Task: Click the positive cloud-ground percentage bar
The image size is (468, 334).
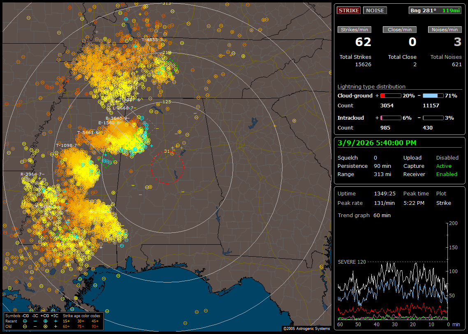Action: pyautogui.click(x=390, y=95)
